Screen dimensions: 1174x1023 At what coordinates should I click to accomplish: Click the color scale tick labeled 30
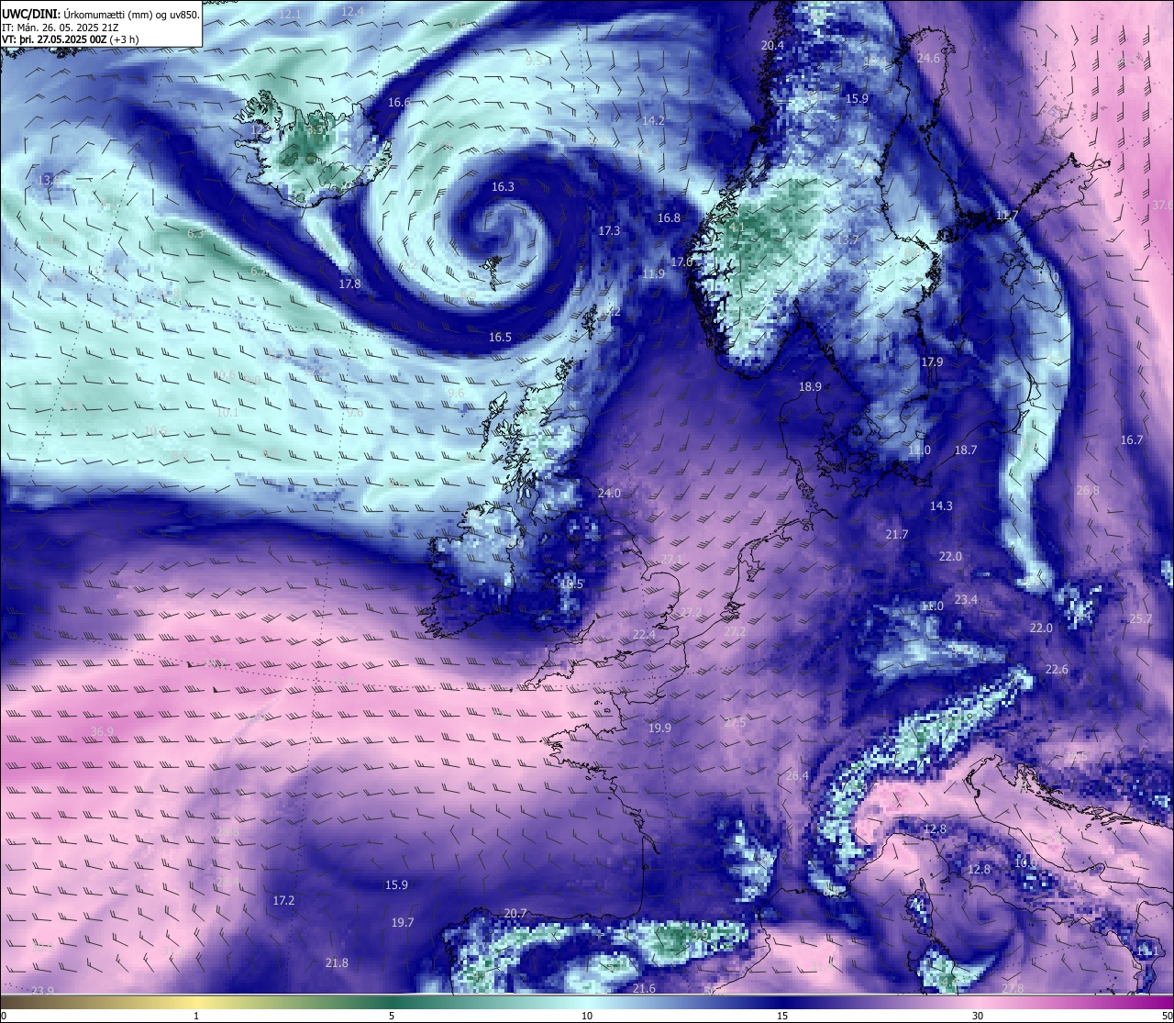[978, 1016]
